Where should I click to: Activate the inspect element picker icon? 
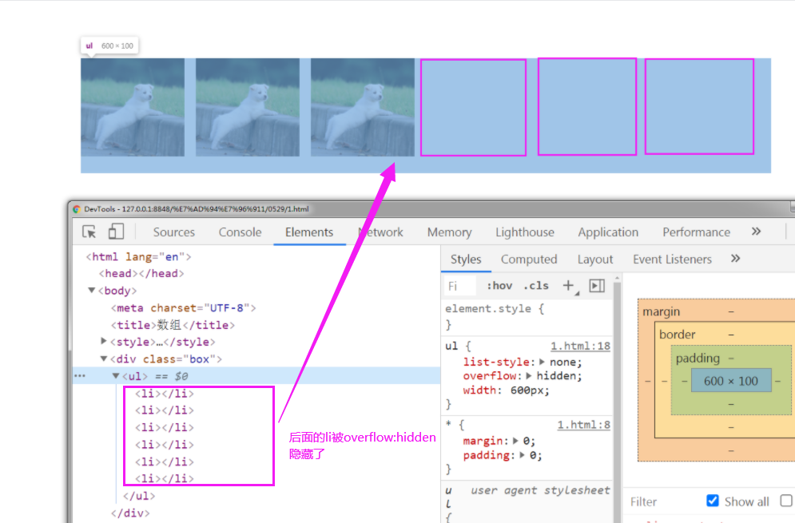89,232
